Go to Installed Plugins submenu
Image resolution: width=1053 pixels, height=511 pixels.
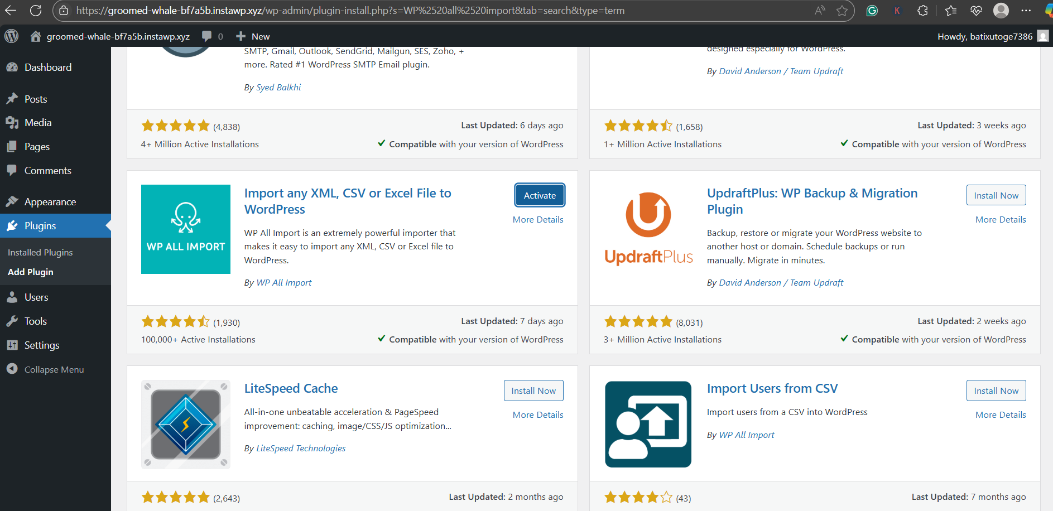(x=40, y=252)
